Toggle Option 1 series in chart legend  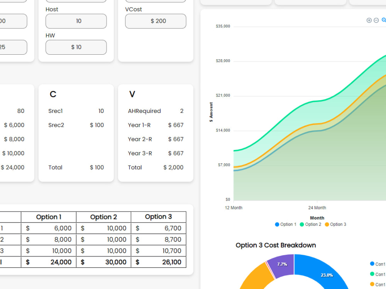coord(286,224)
